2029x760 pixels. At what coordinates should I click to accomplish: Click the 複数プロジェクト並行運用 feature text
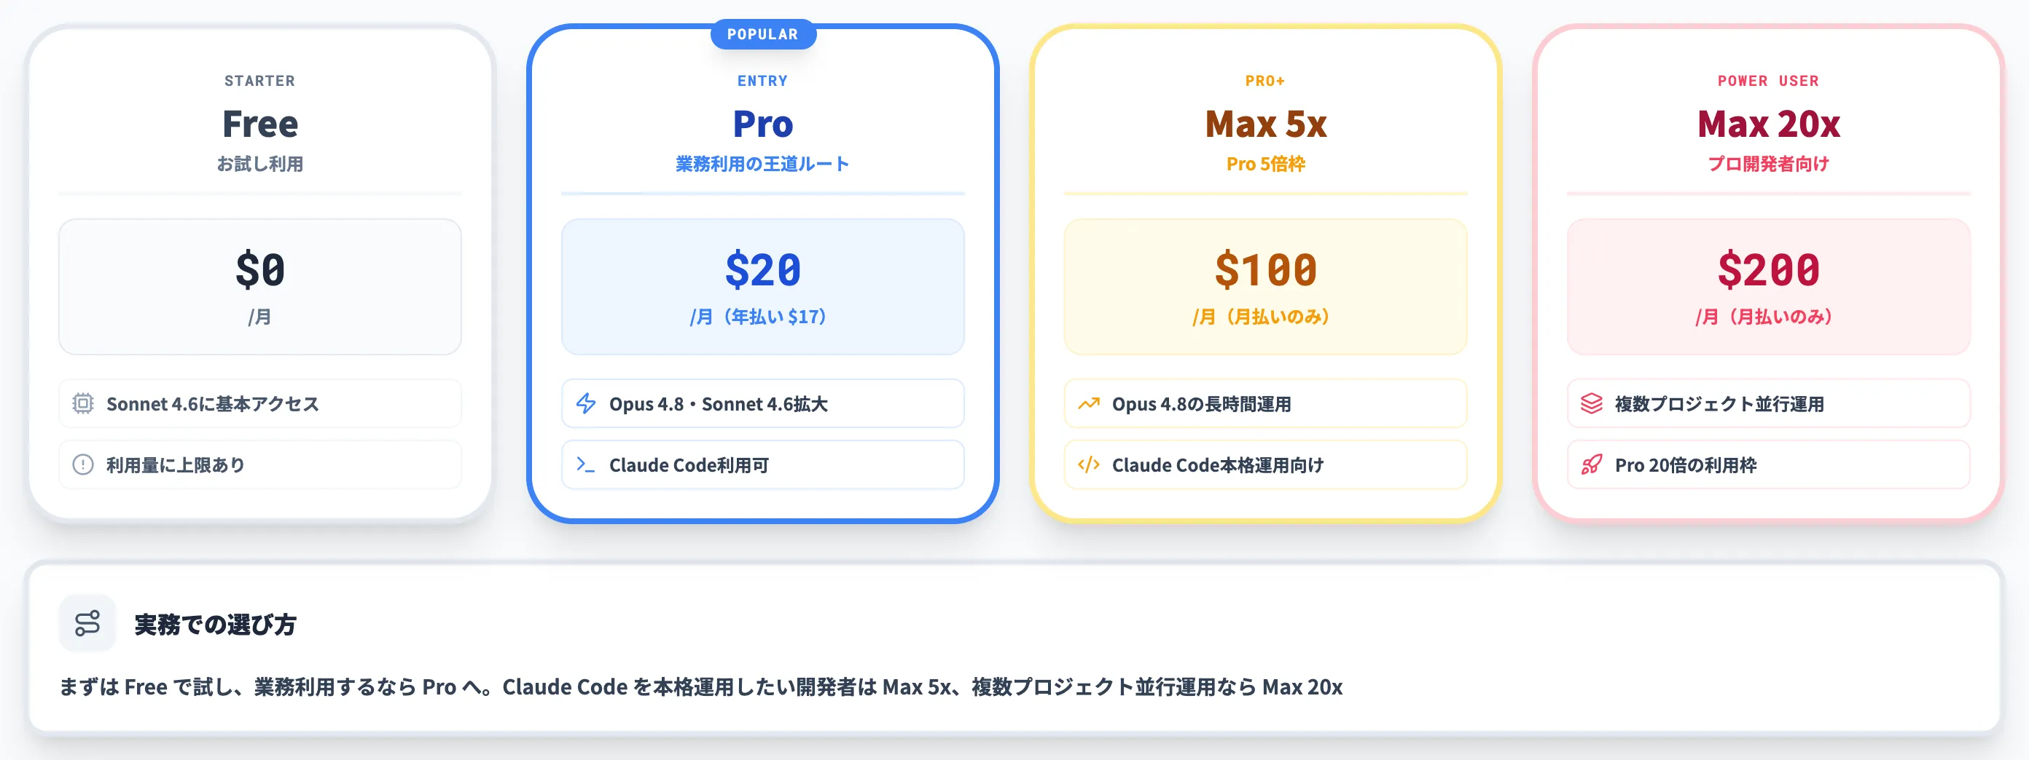coord(1719,403)
